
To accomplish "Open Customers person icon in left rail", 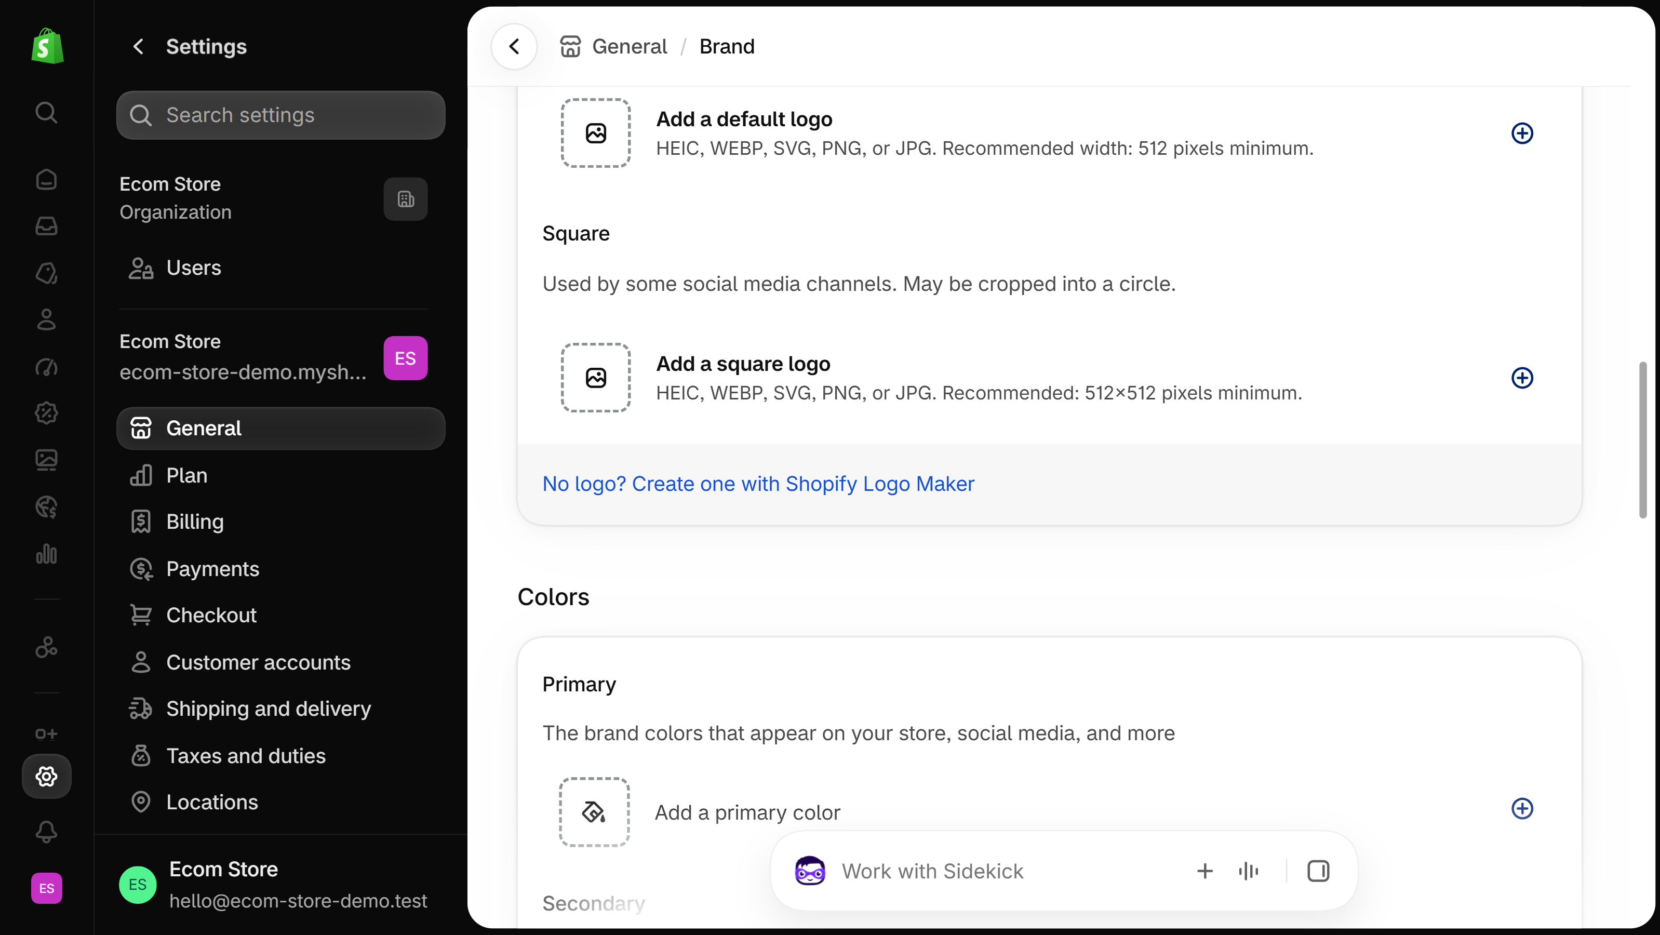I will point(46,319).
